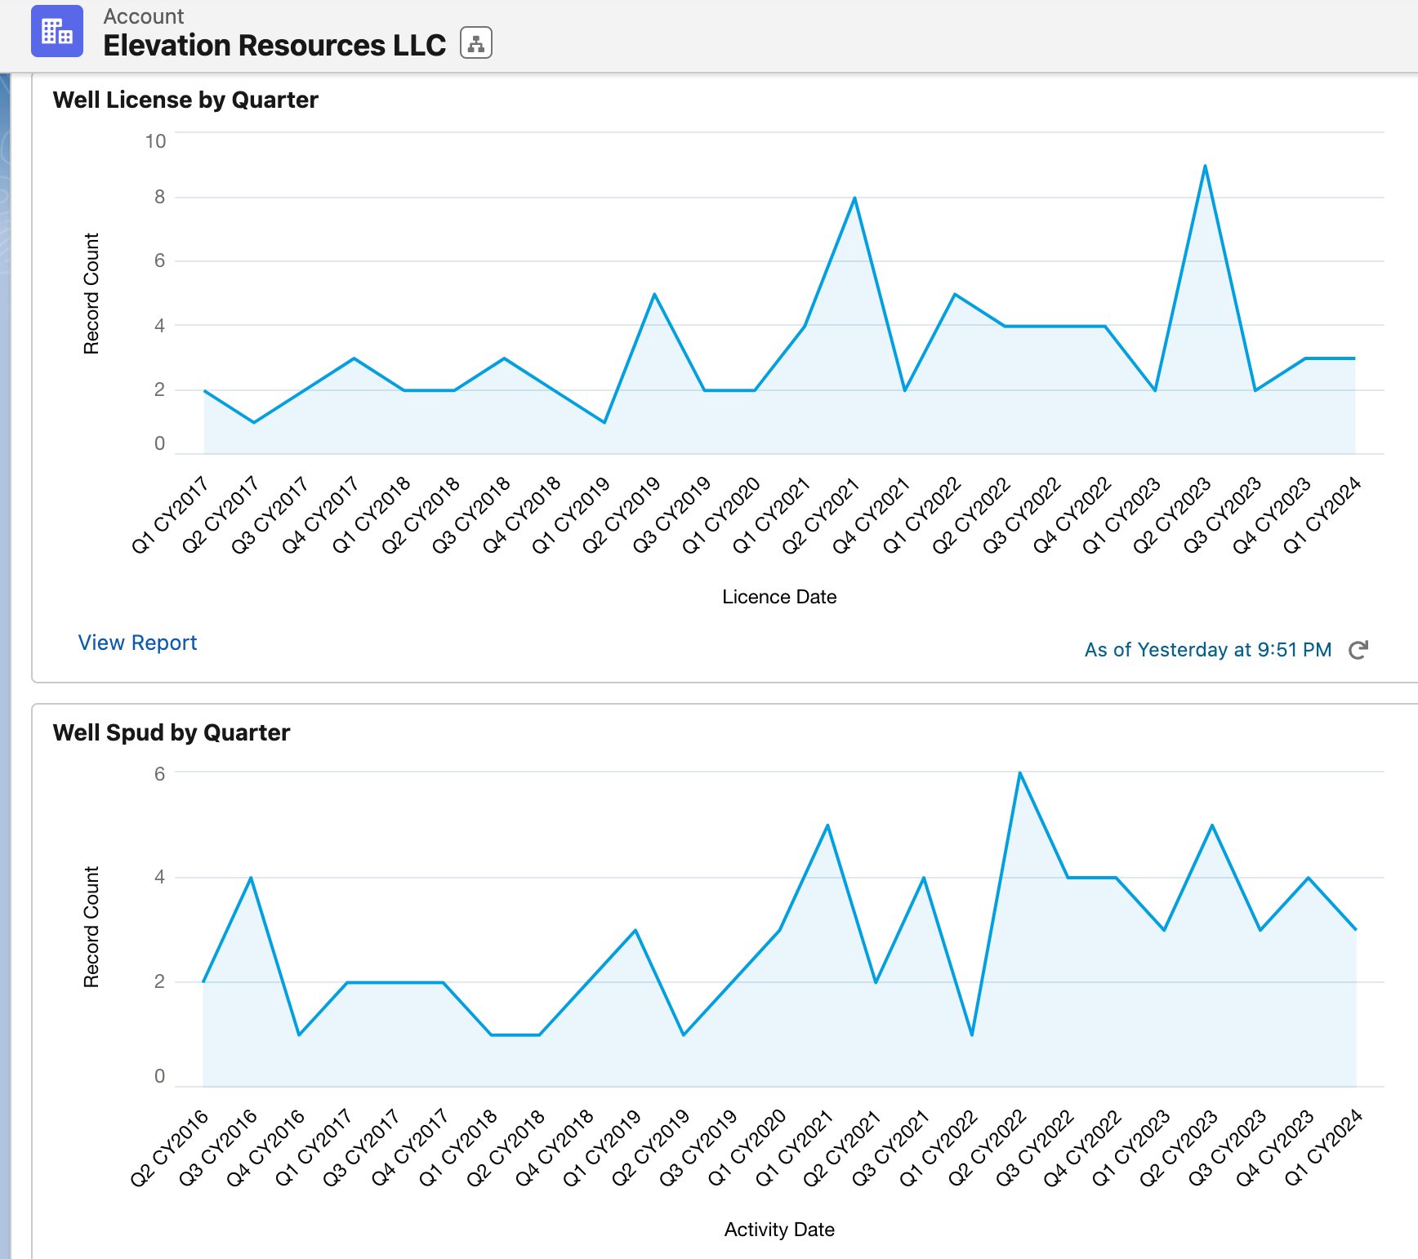1418x1259 pixels.
Task: Click the Well License by Quarter title
Action: (x=185, y=100)
